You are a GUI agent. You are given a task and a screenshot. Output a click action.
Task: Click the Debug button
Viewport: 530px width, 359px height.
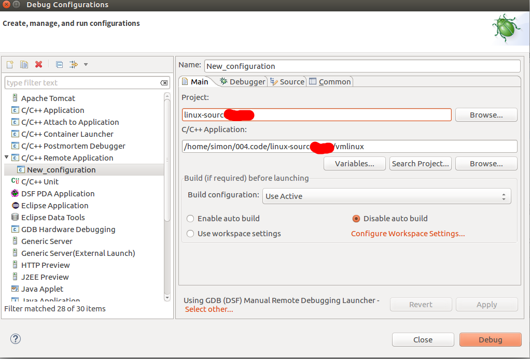(491, 339)
